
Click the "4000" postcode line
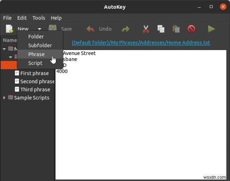[x=62, y=71]
